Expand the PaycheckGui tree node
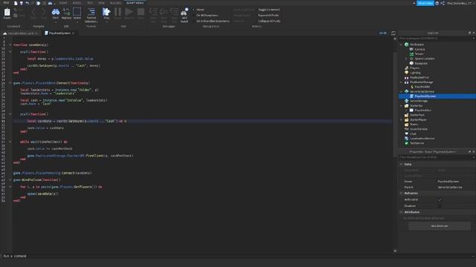Screen dimensions: 476x267 (406, 111)
